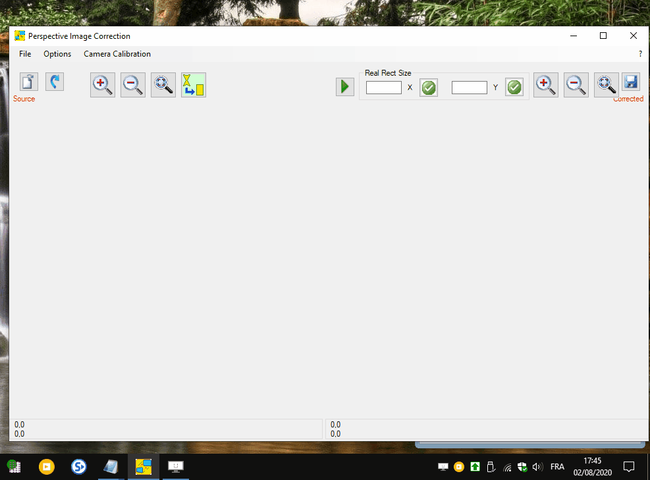Open the Camera Calibration menu
650x480 pixels.
tap(117, 54)
